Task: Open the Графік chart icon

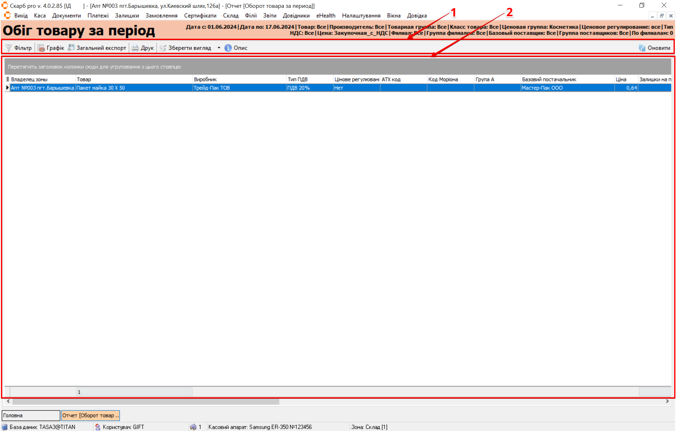Action: click(41, 48)
